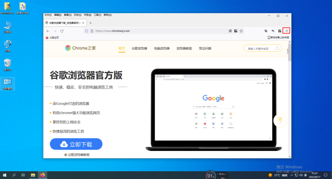Click the page vertical scrollbar thumb
Screen dimensions: 332x179
pyautogui.click(x=289, y=52)
